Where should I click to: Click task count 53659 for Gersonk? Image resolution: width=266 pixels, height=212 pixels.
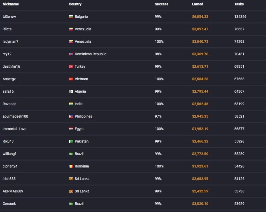click(239, 203)
